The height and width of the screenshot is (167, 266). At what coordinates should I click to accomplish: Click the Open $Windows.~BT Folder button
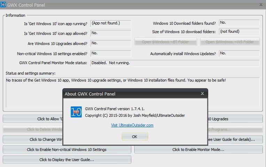pyautogui.click(x=166, y=42)
